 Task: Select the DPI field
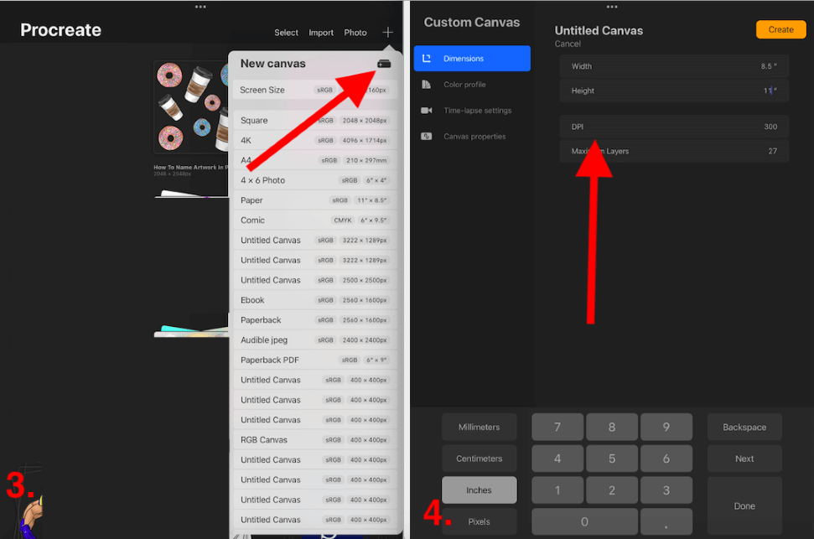point(674,127)
